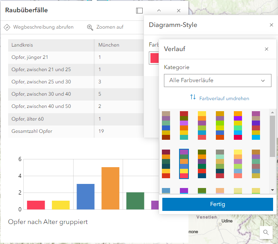Click chart title 'Opfer nach Alter gruppiert'
The image size is (278, 244).
tap(48, 222)
